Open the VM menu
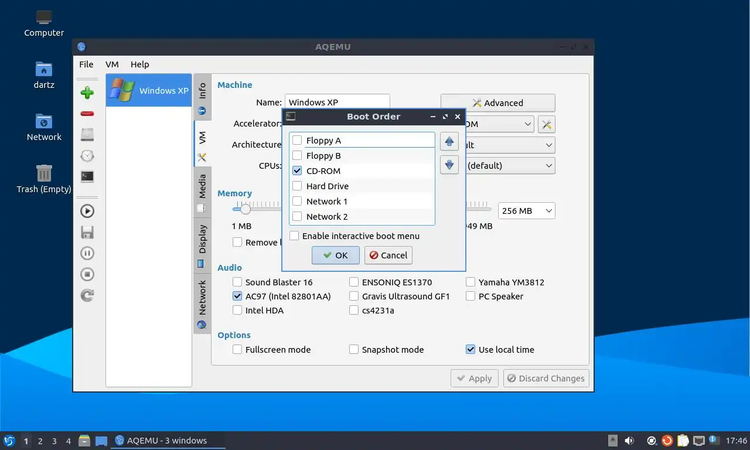This screenshot has width=750, height=450. click(112, 64)
